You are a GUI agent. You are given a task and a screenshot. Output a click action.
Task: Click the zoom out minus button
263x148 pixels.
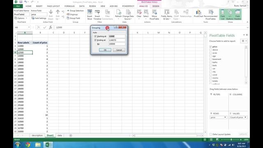222,140
